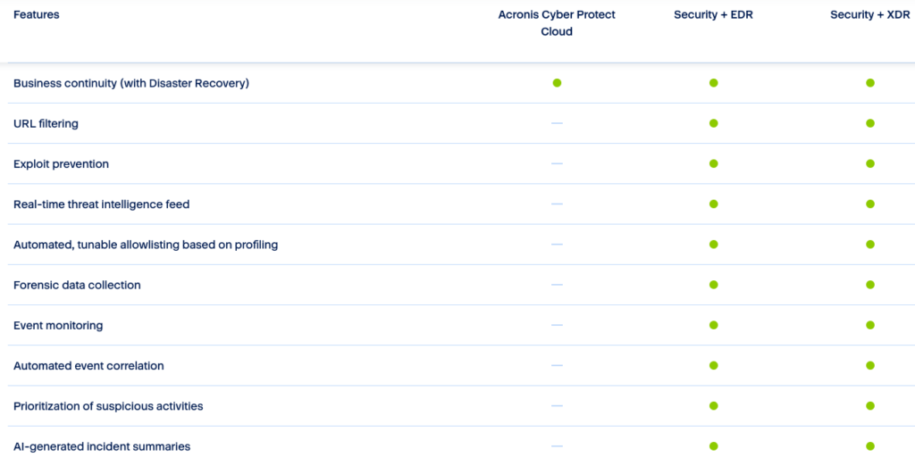Click the Features column heading

pos(37,15)
